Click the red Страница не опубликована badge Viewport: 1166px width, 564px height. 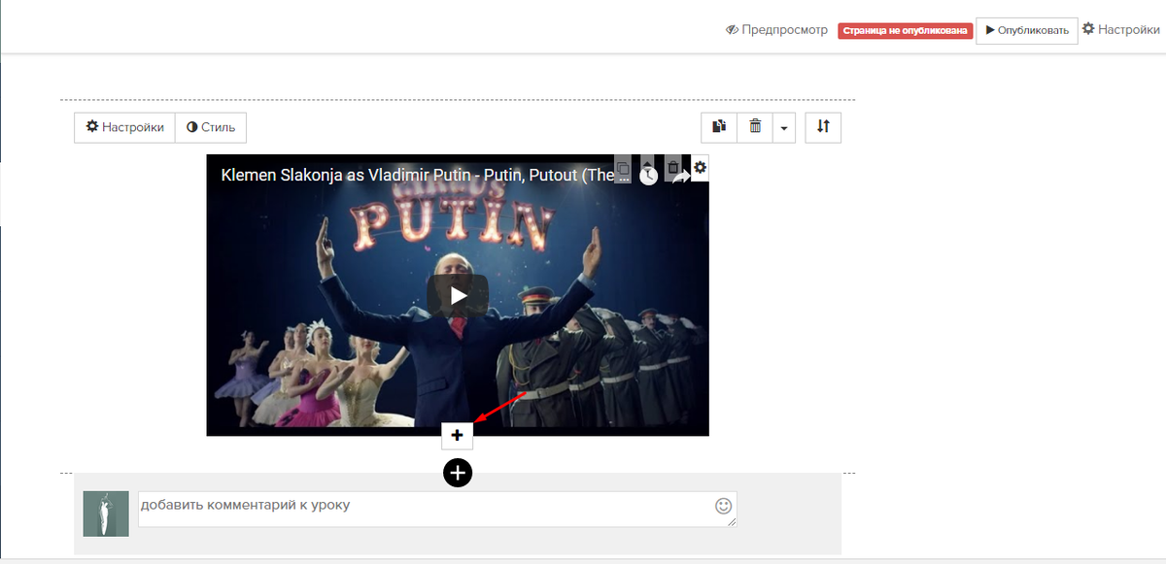click(905, 31)
